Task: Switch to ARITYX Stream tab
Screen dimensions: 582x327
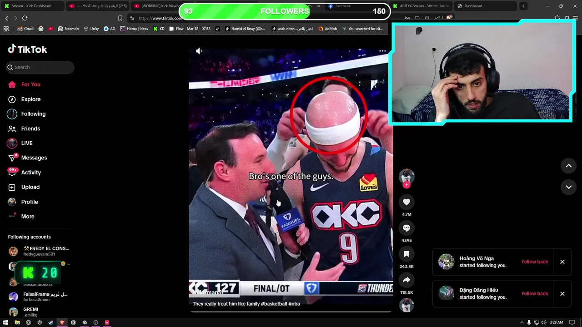Action: coord(421,6)
